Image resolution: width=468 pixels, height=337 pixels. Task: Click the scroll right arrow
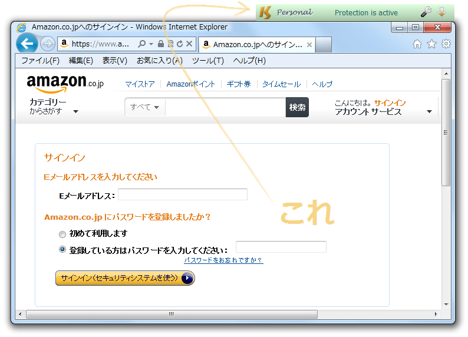tap(436, 314)
